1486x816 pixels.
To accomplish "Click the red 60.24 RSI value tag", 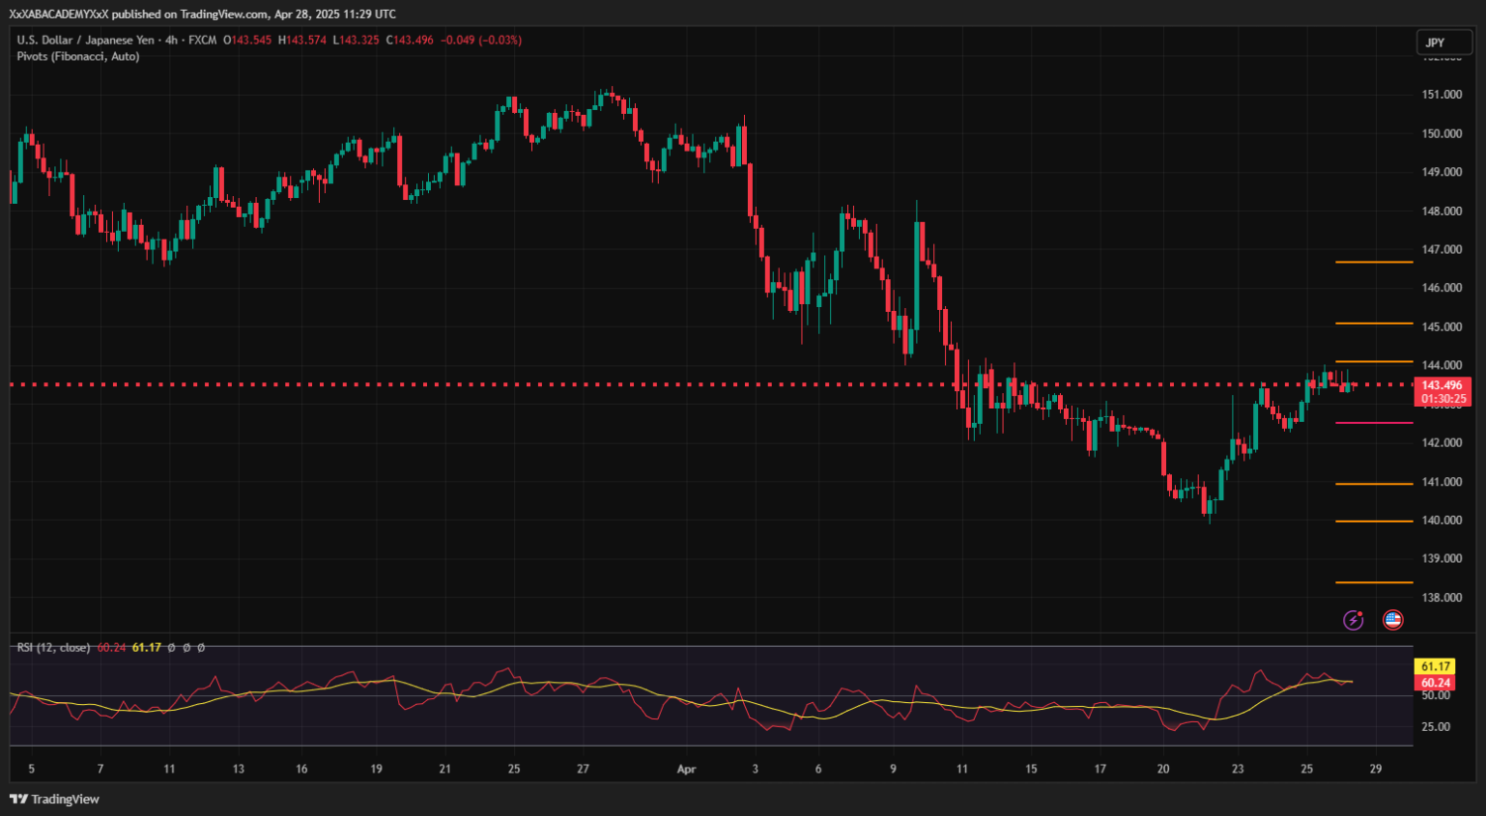I will coord(1435,682).
